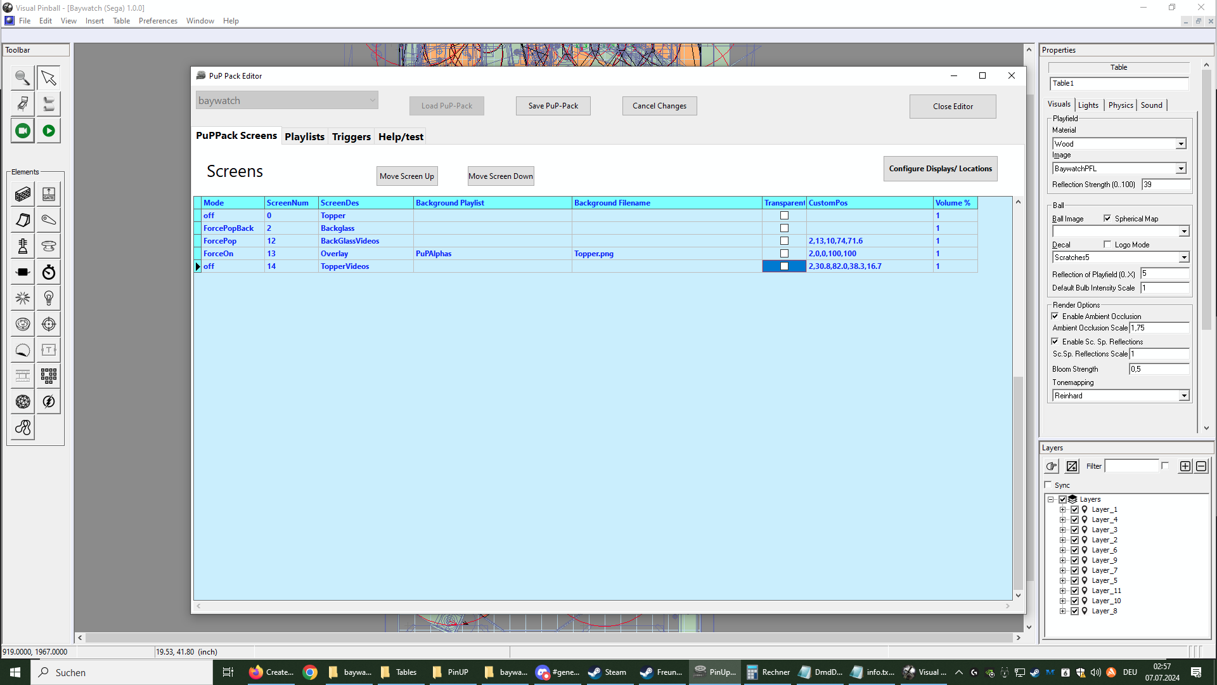1217x685 pixels.
Task: Select the Wall element tool
Action: click(23, 194)
